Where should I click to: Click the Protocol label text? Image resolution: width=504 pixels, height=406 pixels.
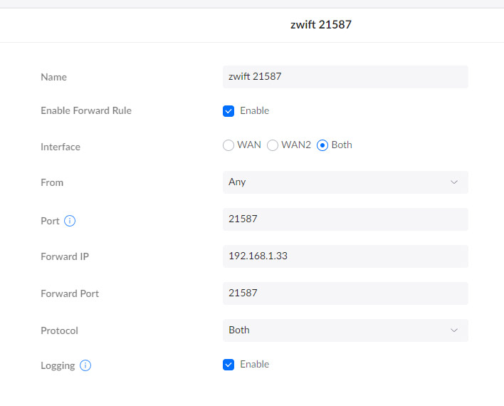pyautogui.click(x=59, y=330)
